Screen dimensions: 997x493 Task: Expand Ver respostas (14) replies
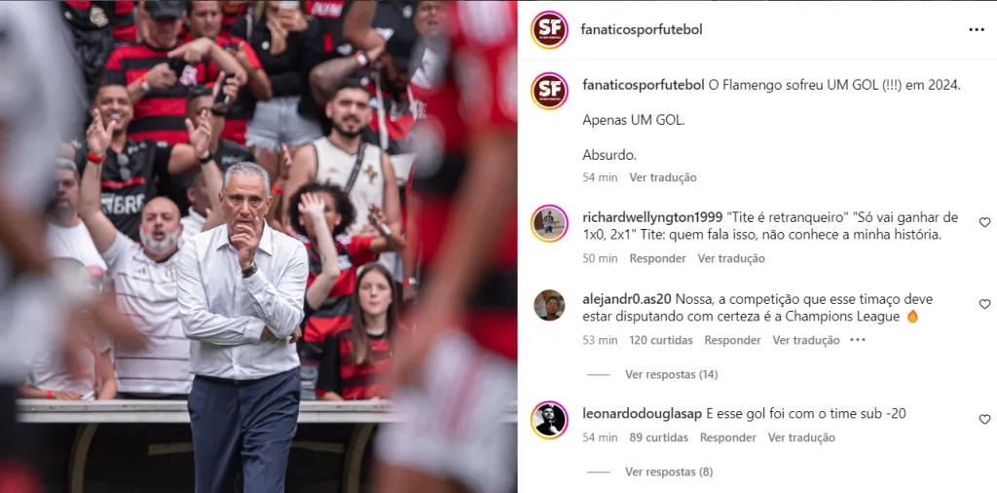(x=672, y=375)
